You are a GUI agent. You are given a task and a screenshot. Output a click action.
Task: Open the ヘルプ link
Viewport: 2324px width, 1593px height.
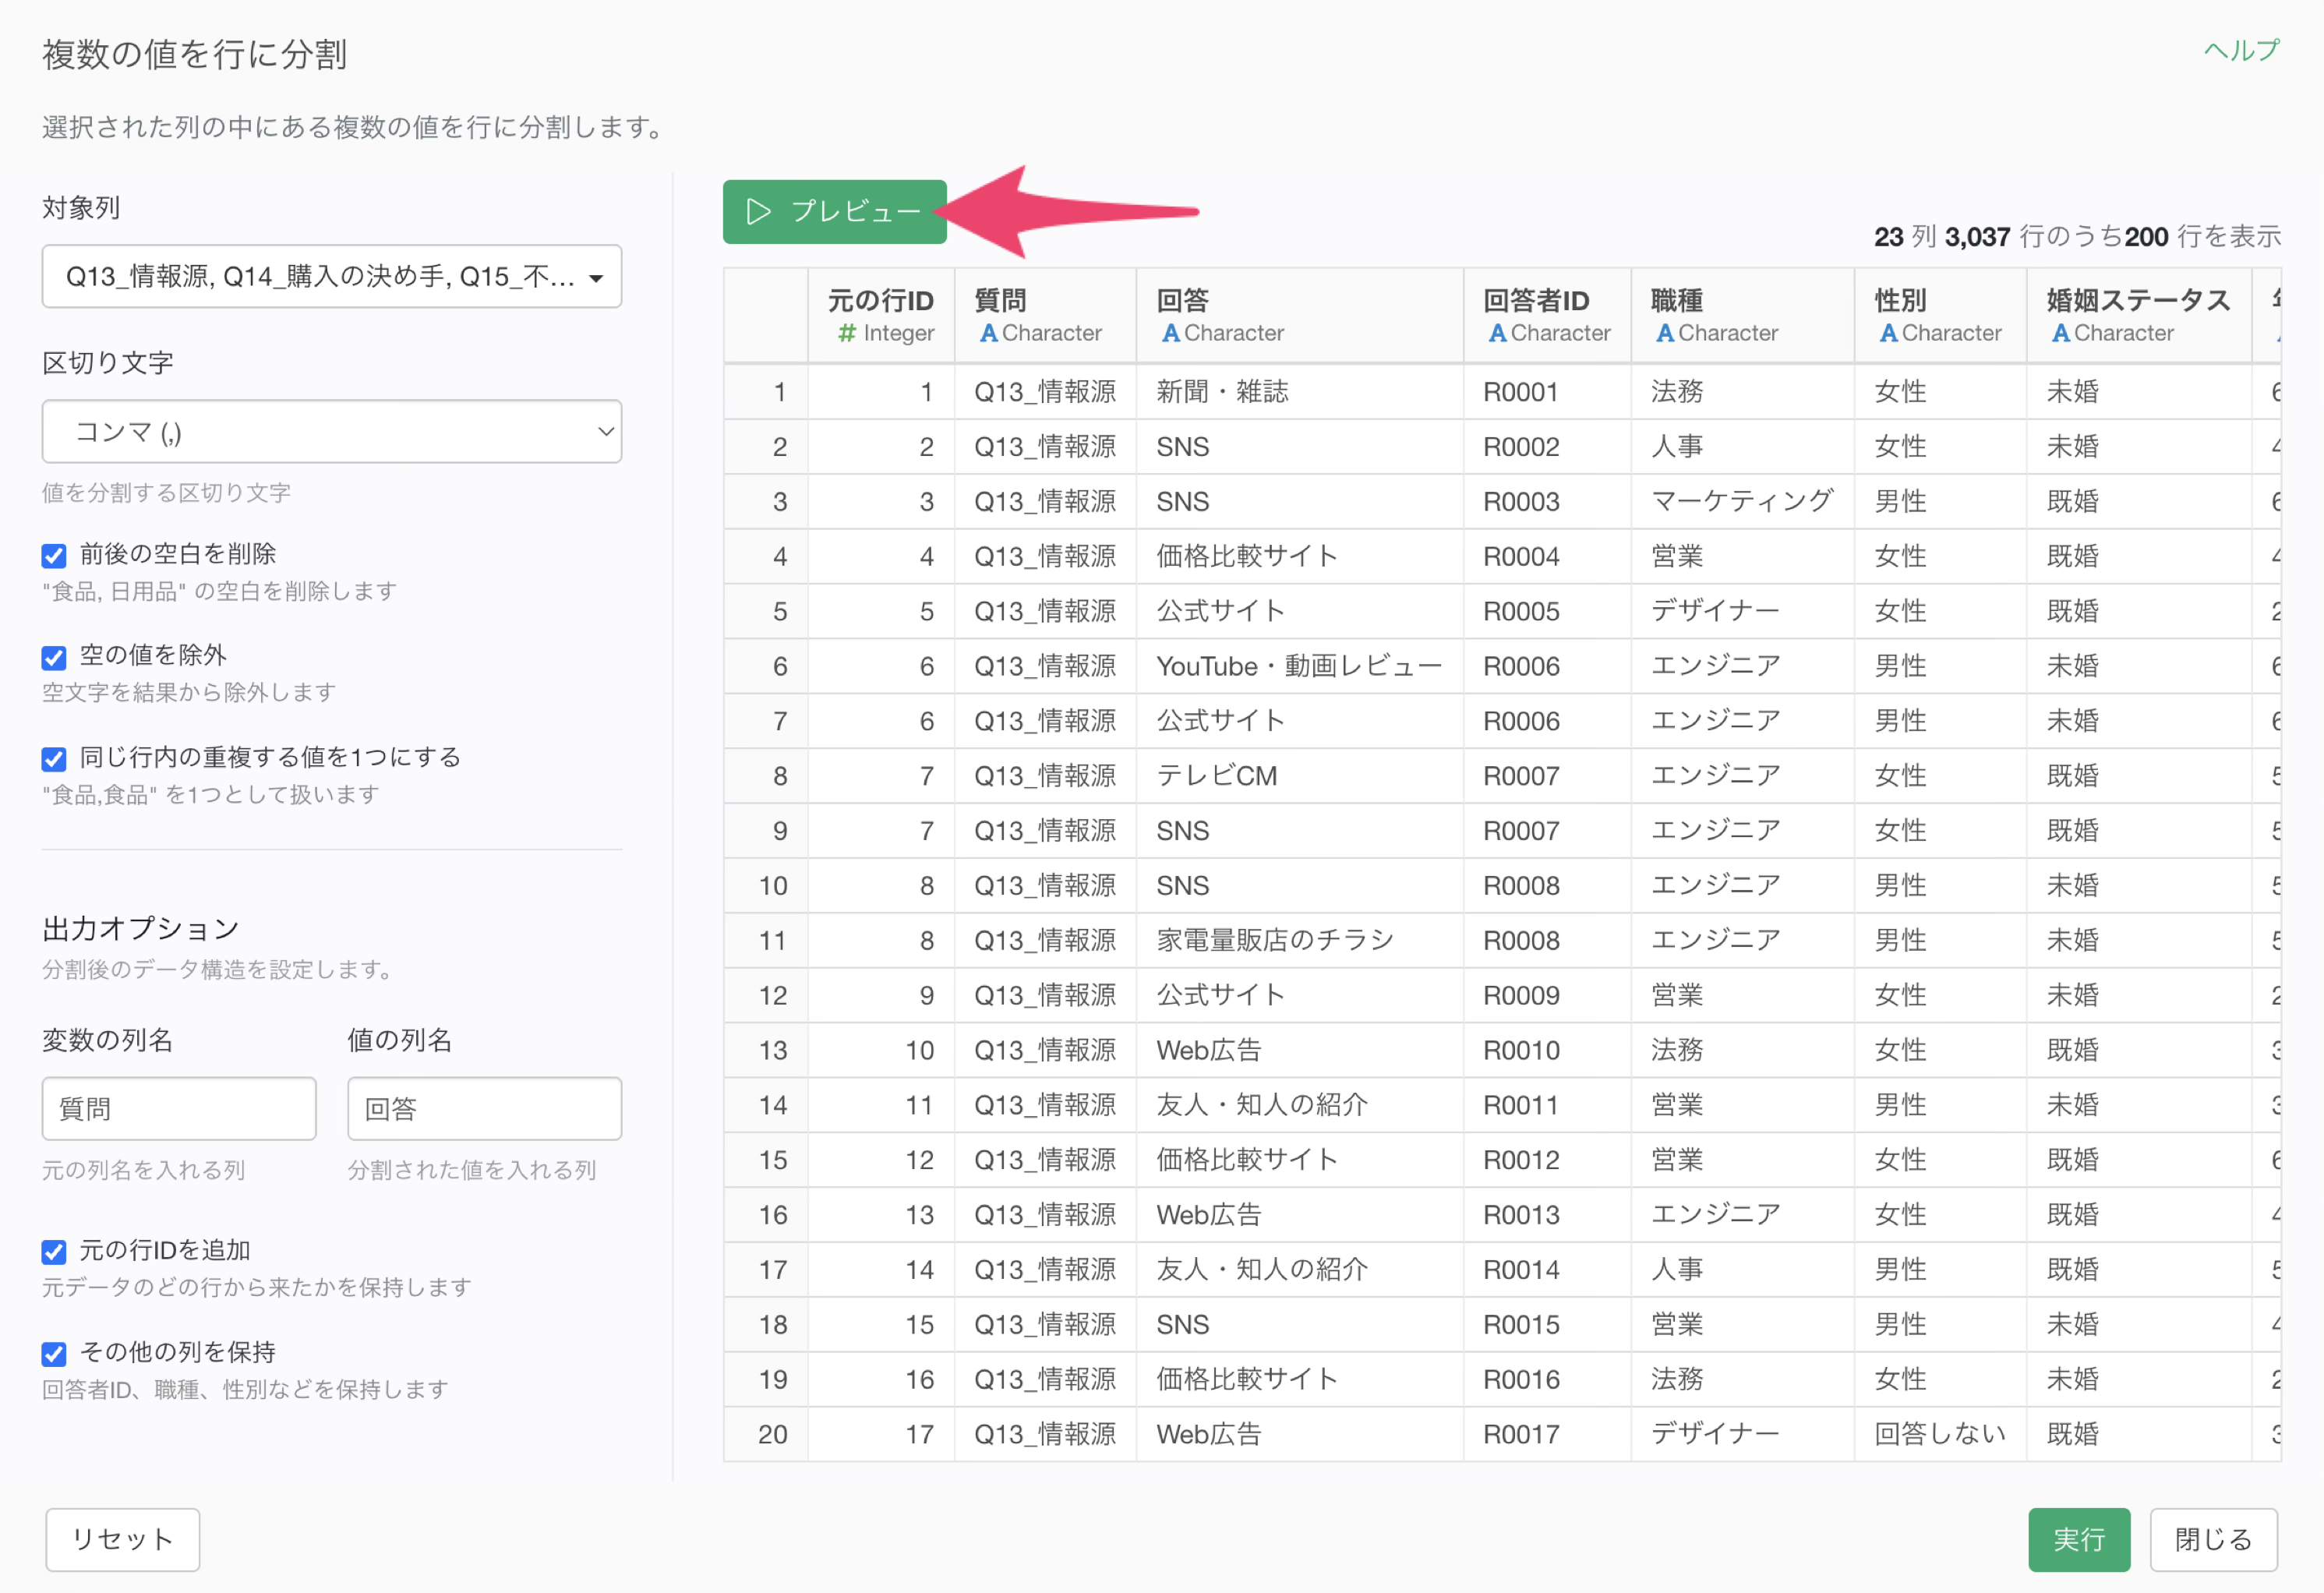coord(2241,49)
